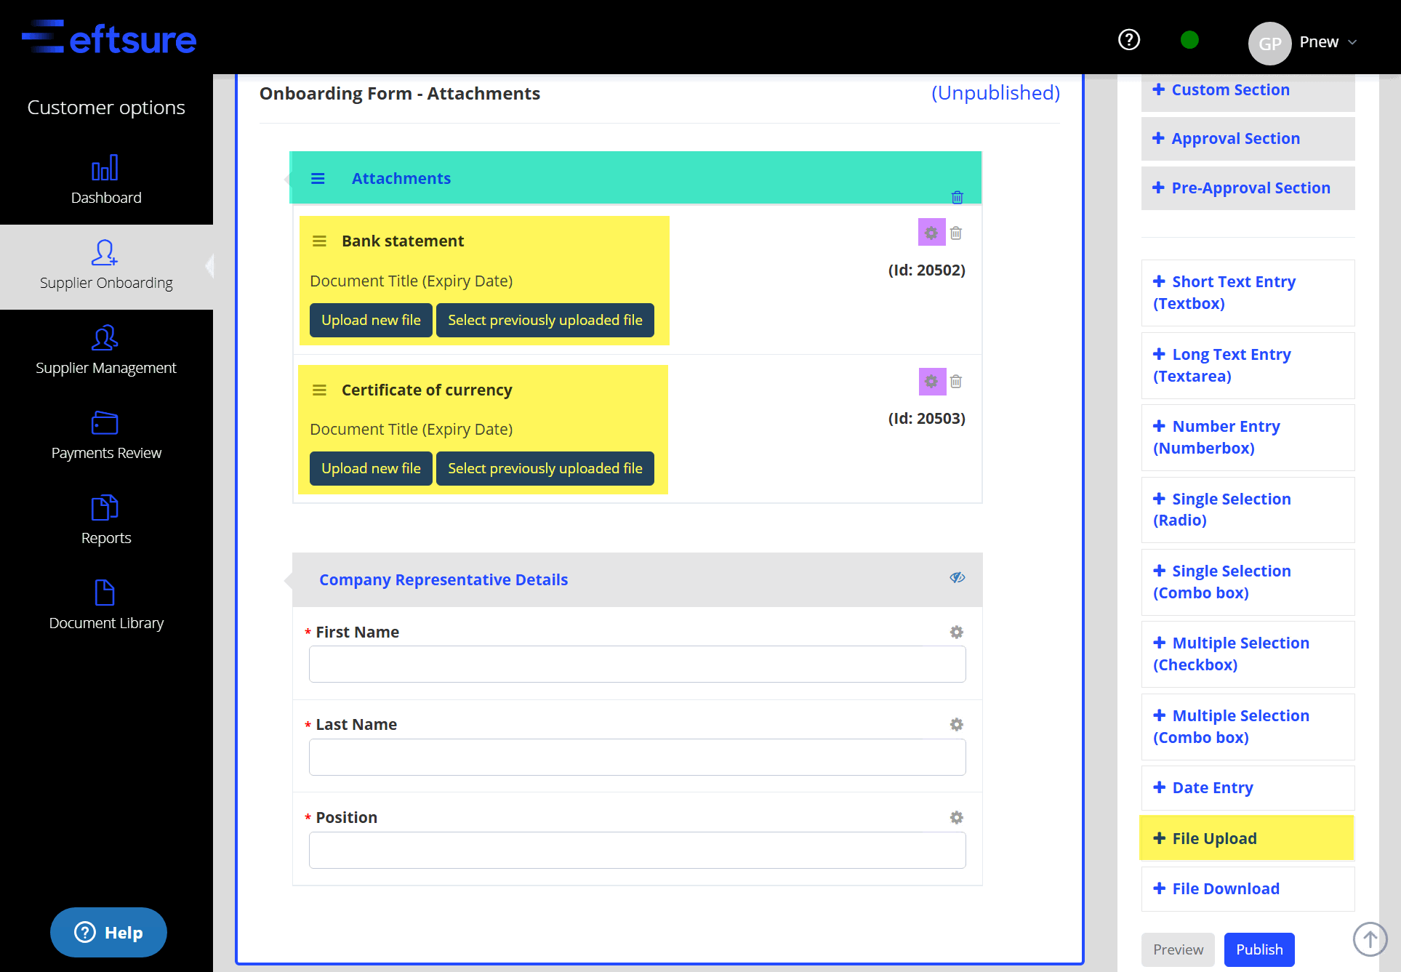Click the First Name input field
The image size is (1401, 972).
(638, 664)
